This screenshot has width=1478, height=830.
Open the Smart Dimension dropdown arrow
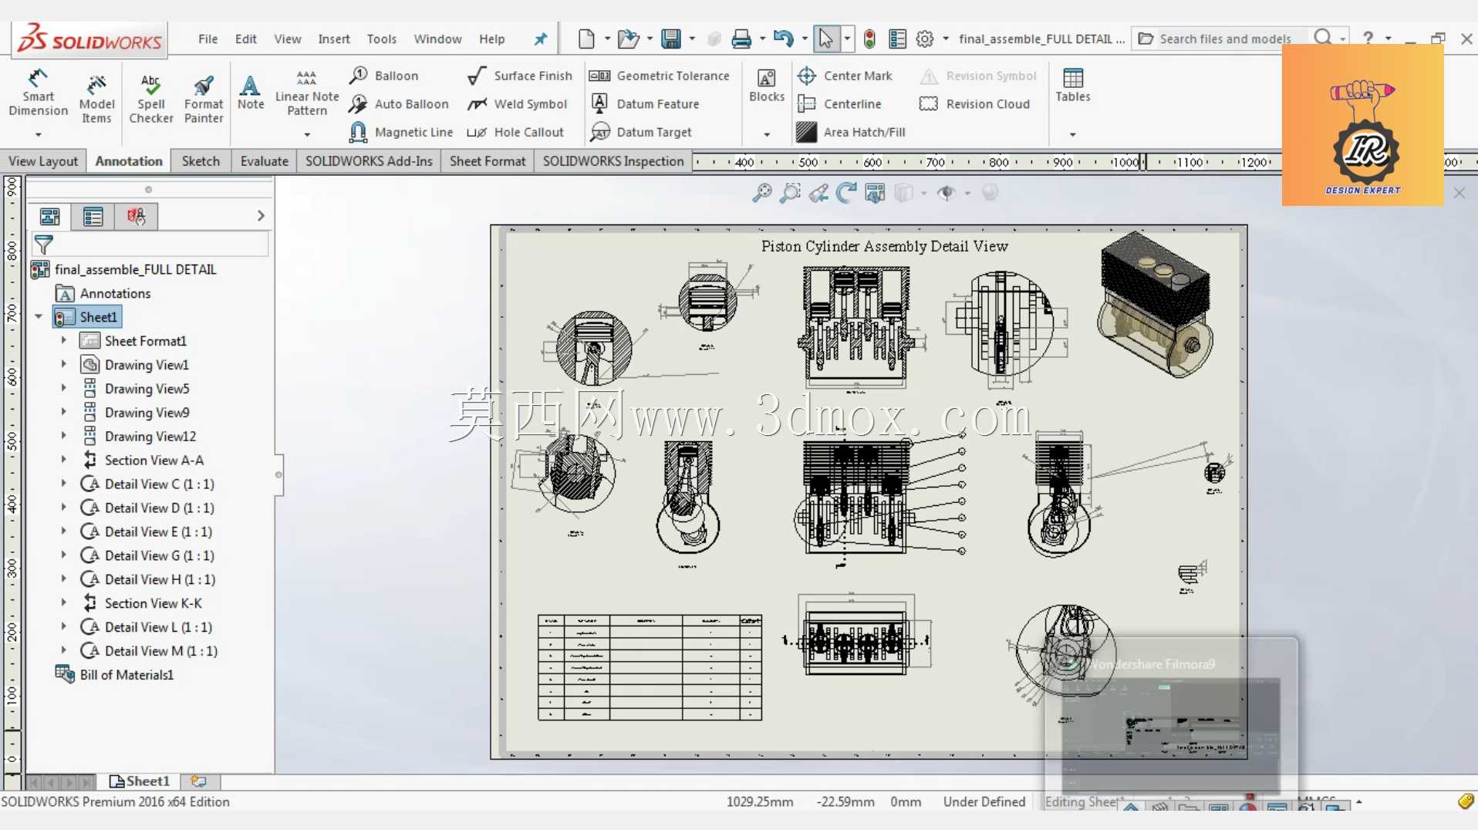click(38, 135)
